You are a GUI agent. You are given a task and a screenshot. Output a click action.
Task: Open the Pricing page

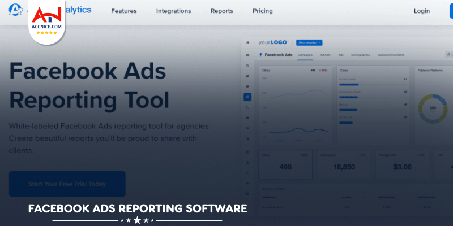coord(263,11)
